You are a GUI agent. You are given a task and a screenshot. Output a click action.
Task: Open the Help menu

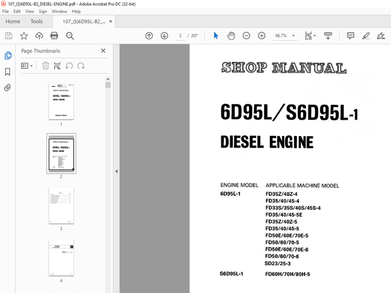pos(76,11)
